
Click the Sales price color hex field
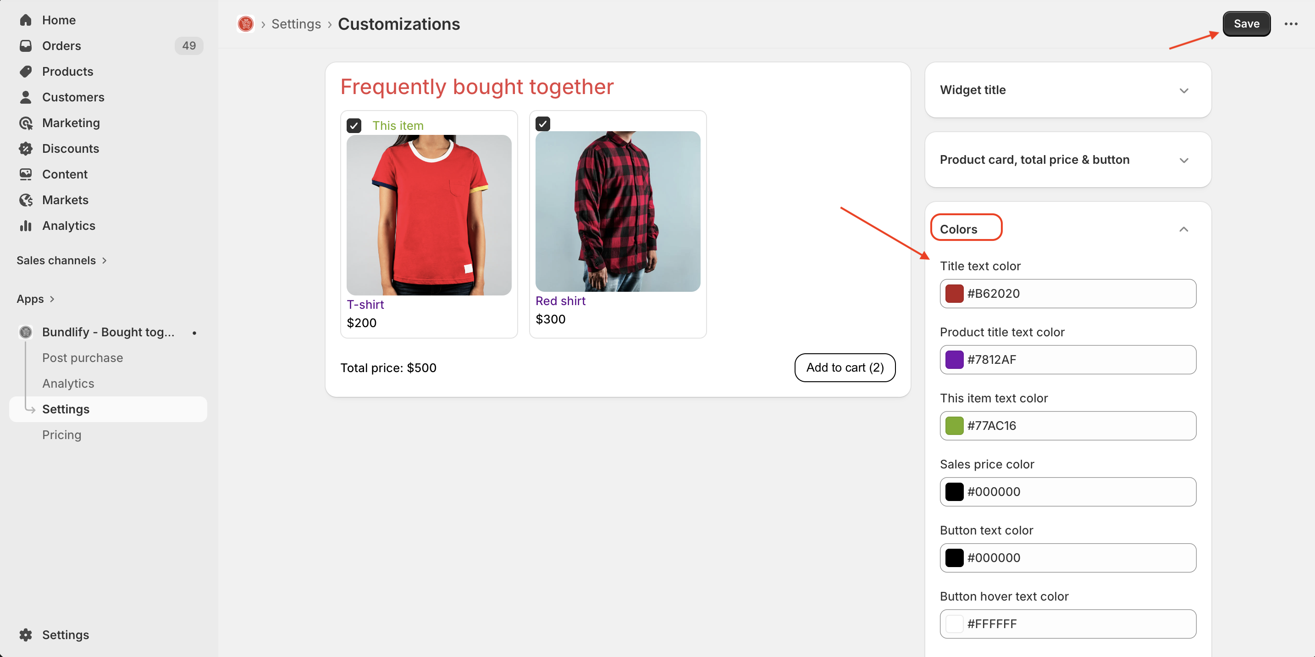coord(1077,491)
